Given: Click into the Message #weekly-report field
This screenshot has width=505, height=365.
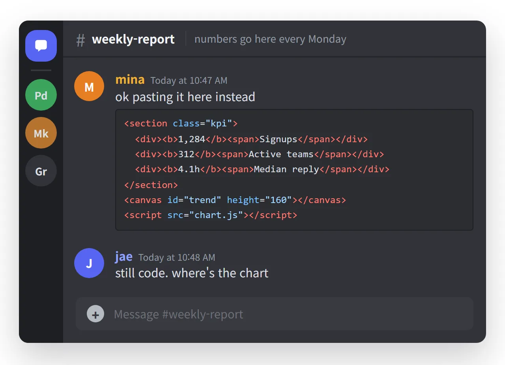Looking at the screenshot, I should pos(275,314).
